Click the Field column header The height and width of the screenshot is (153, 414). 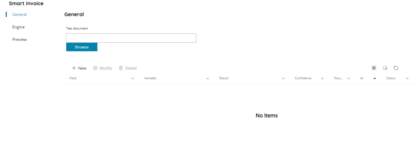click(x=73, y=78)
